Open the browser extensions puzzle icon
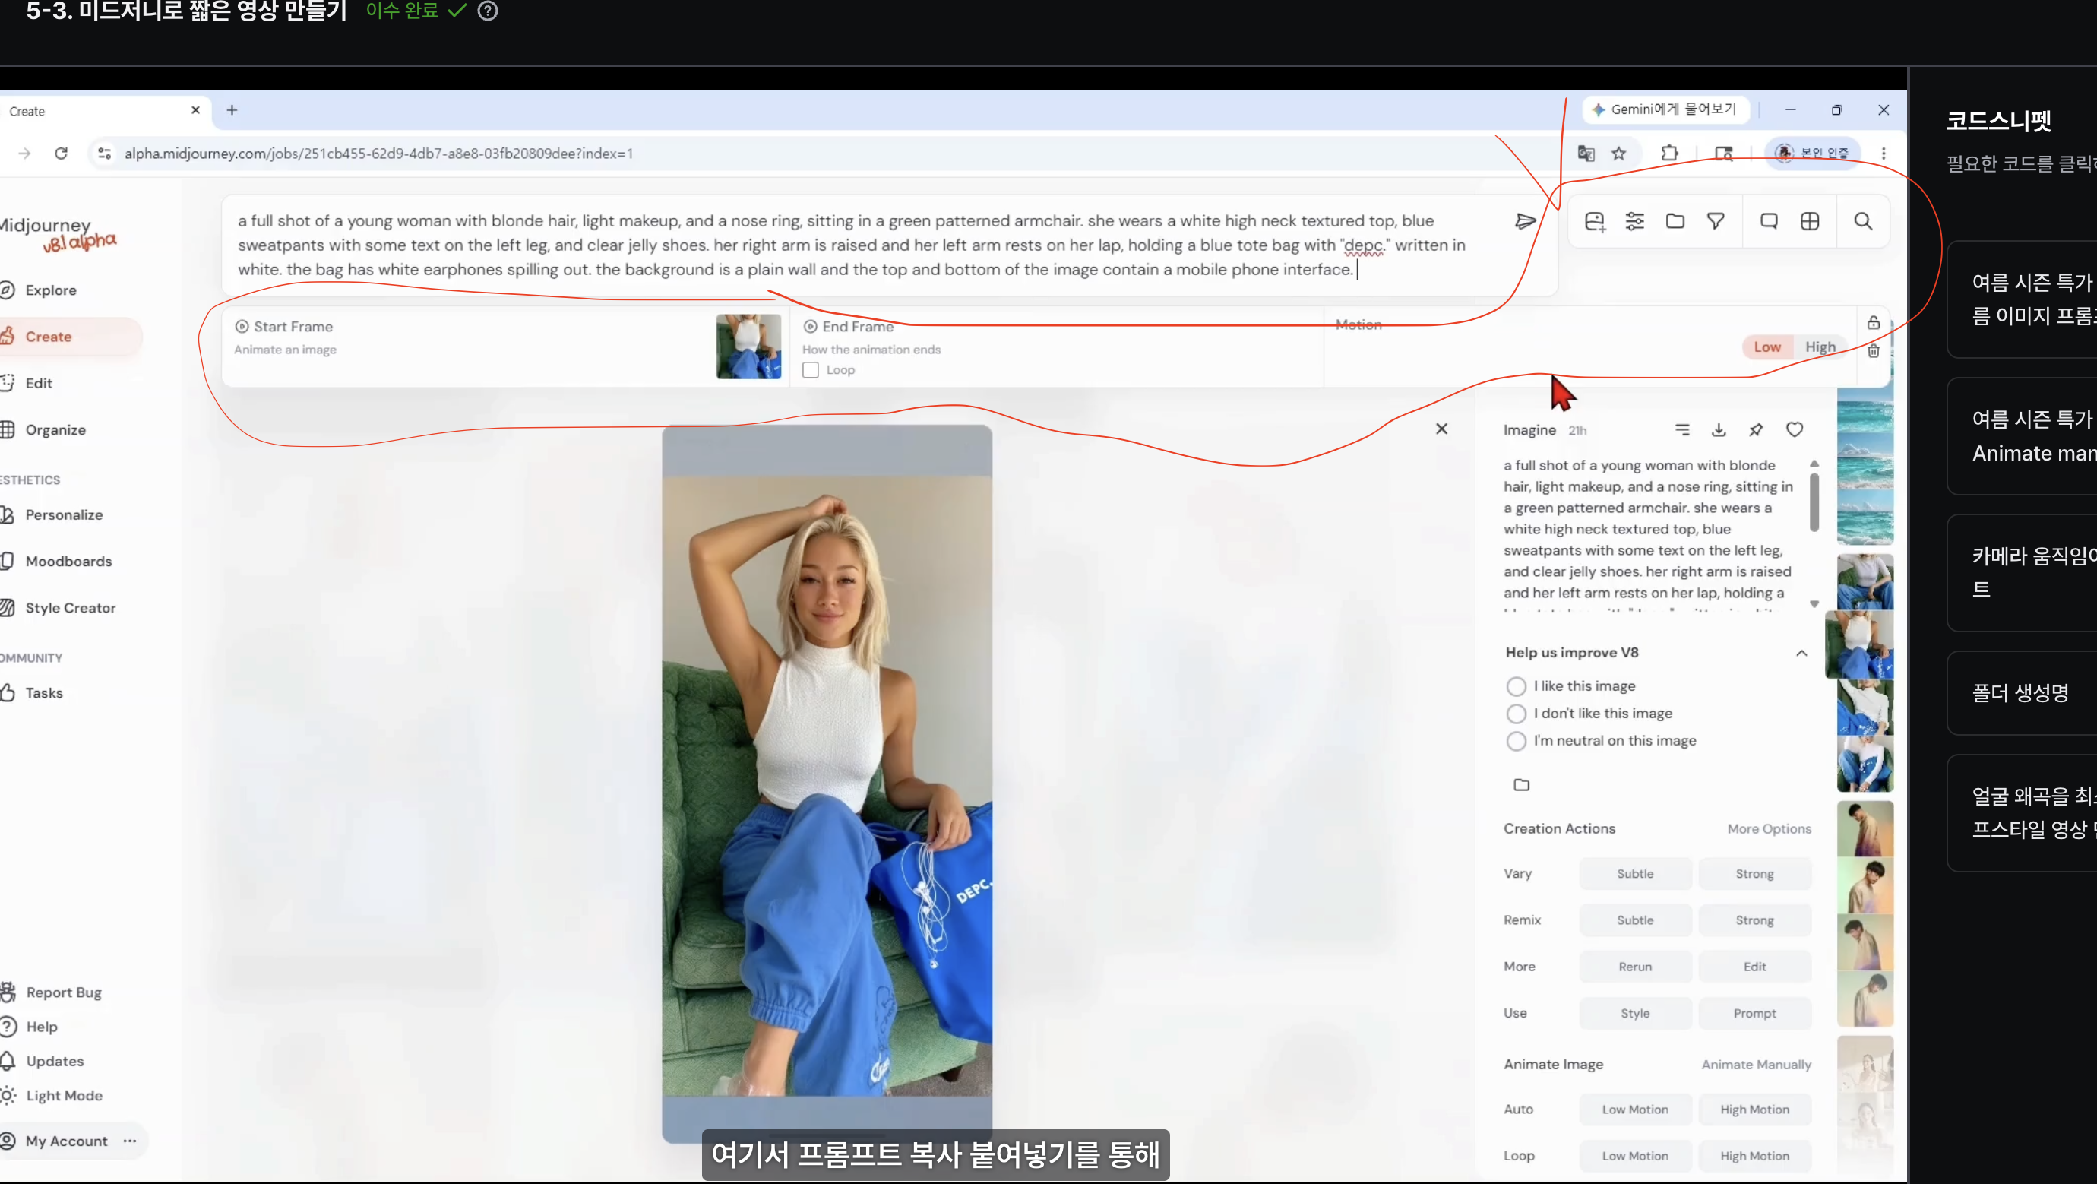The width and height of the screenshot is (2097, 1184). tap(1670, 153)
